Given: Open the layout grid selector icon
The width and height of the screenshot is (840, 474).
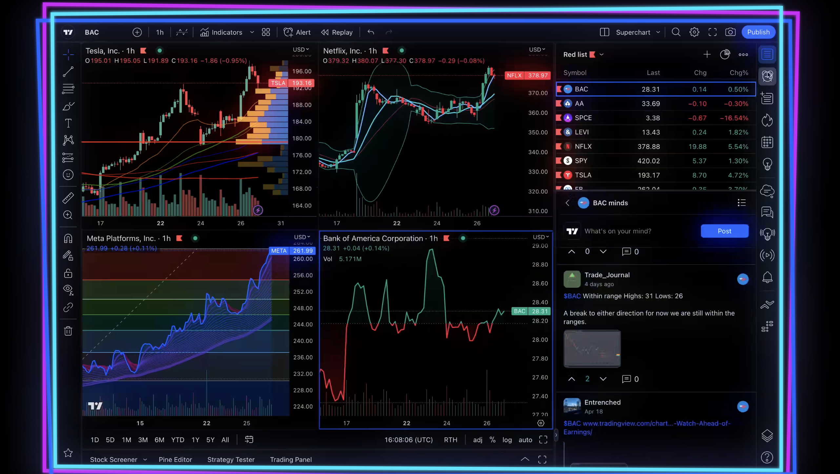Looking at the screenshot, I should point(266,32).
